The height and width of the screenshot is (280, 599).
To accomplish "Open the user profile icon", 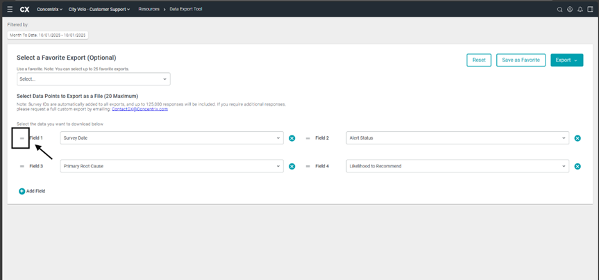I will tap(570, 9).
